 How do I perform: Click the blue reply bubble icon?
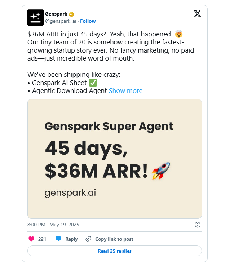click(58, 239)
